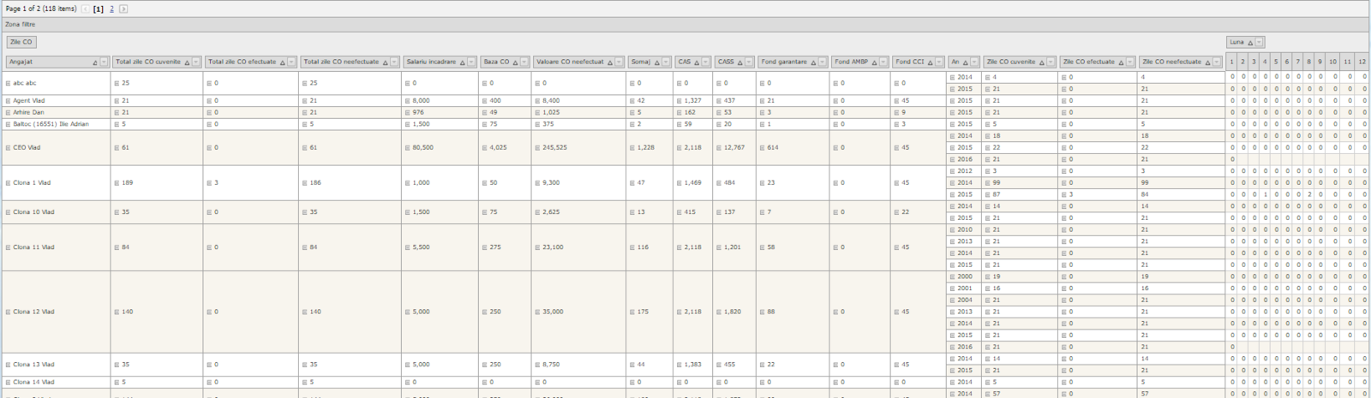
Task: Click sort arrow on Baza CO header
Action: [x=515, y=62]
